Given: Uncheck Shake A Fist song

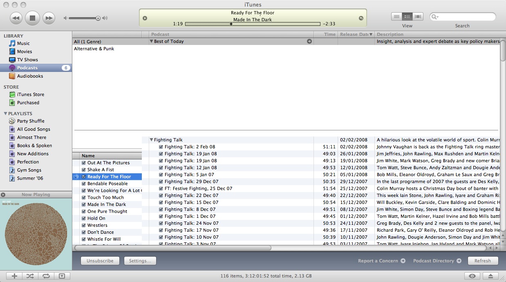Looking at the screenshot, I should pyautogui.click(x=83, y=170).
